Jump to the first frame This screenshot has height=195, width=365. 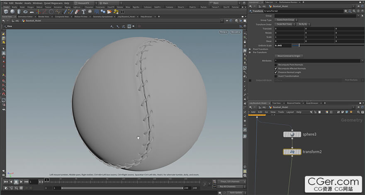(5, 182)
